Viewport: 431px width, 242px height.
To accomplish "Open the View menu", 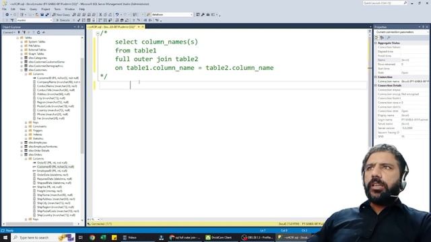I will point(22,9).
